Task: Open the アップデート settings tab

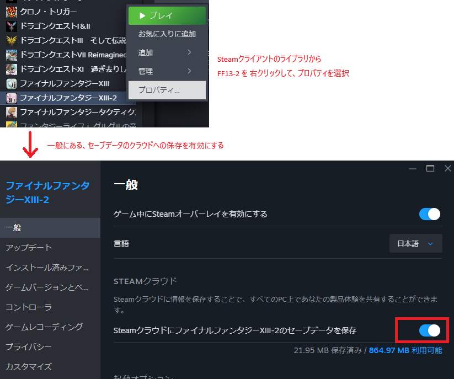Action: click(29, 247)
